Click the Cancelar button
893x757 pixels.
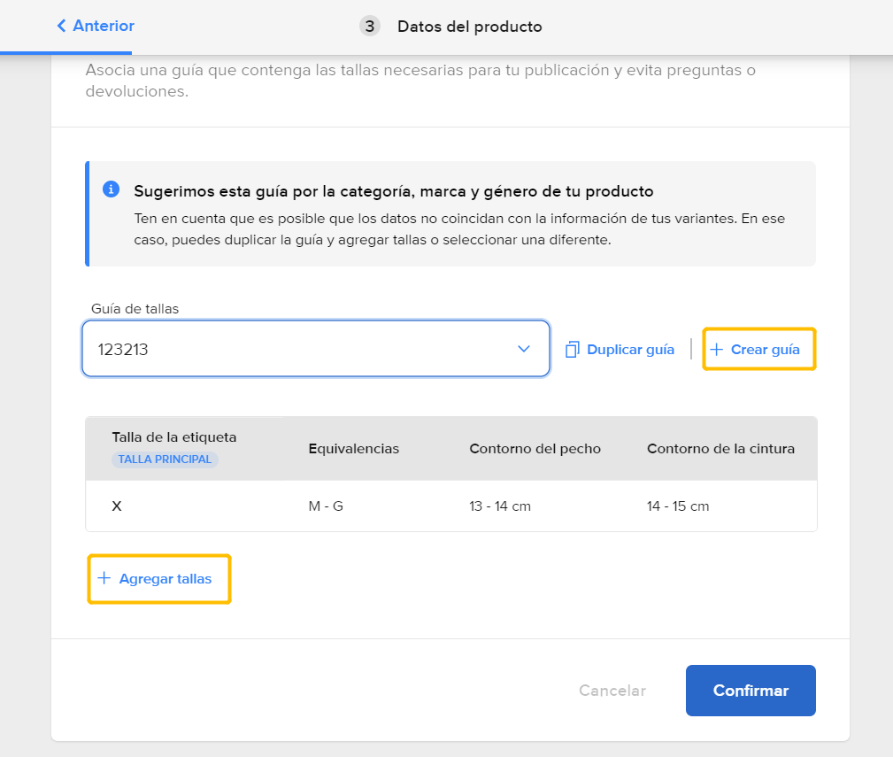612,691
